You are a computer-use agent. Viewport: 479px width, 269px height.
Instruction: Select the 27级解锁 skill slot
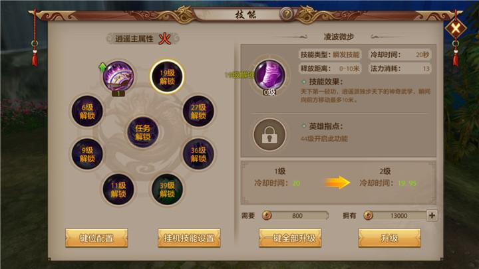click(198, 112)
